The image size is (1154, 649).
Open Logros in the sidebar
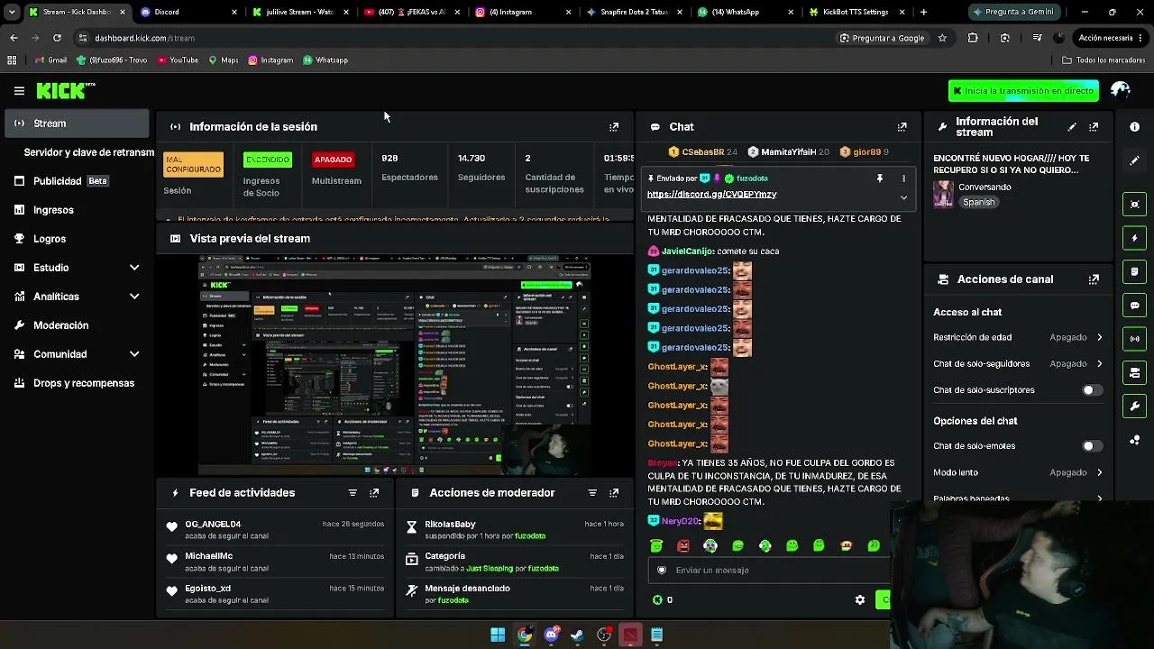[77, 239]
